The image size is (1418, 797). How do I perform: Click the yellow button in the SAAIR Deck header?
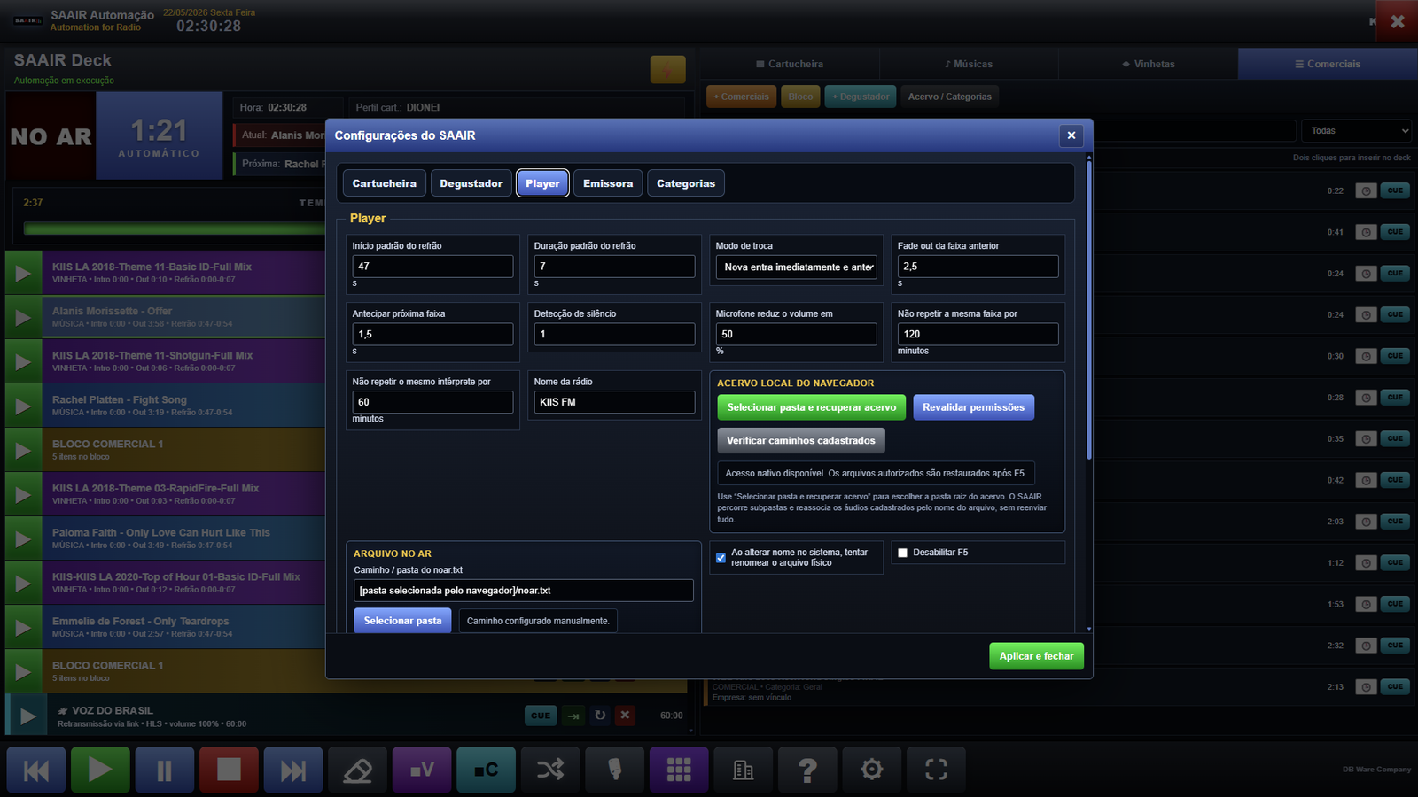tap(667, 69)
